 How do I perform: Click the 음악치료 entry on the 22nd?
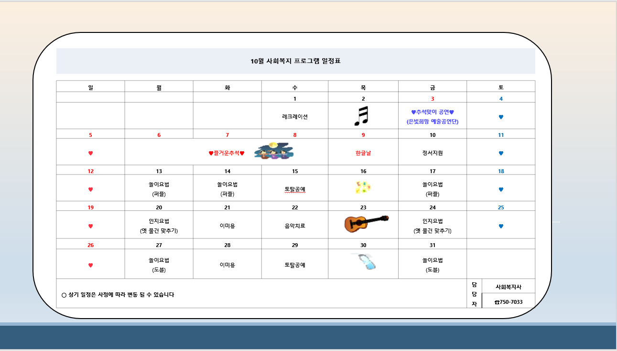coord(295,226)
